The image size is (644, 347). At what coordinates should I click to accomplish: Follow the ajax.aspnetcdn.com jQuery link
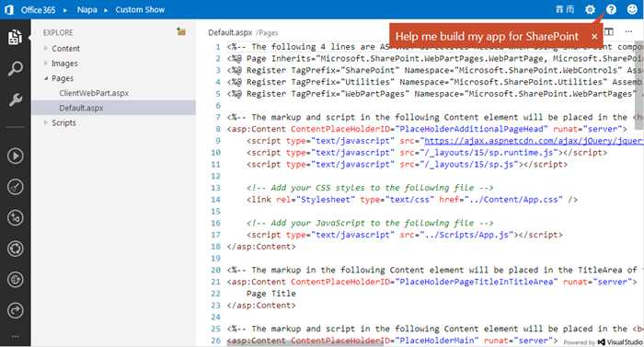pyautogui.click(x=534, y=141)
